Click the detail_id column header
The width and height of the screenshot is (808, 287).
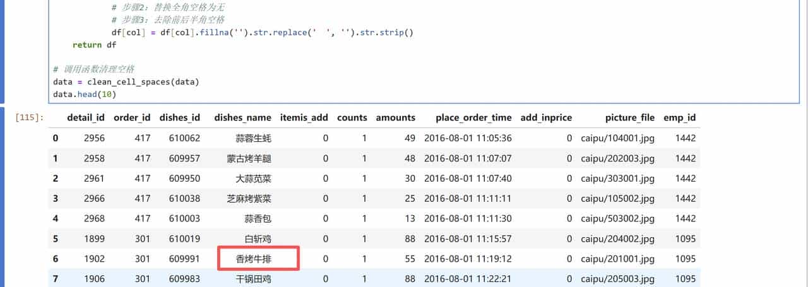(86, 117)
